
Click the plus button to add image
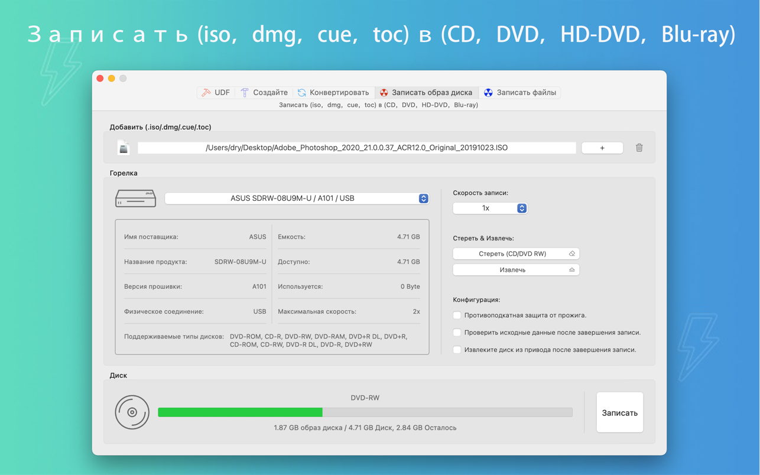(x=602, y=148)
